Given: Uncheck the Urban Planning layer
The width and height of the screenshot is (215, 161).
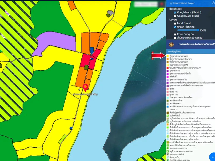Looking at the screenshot, I should pos(175,27).
